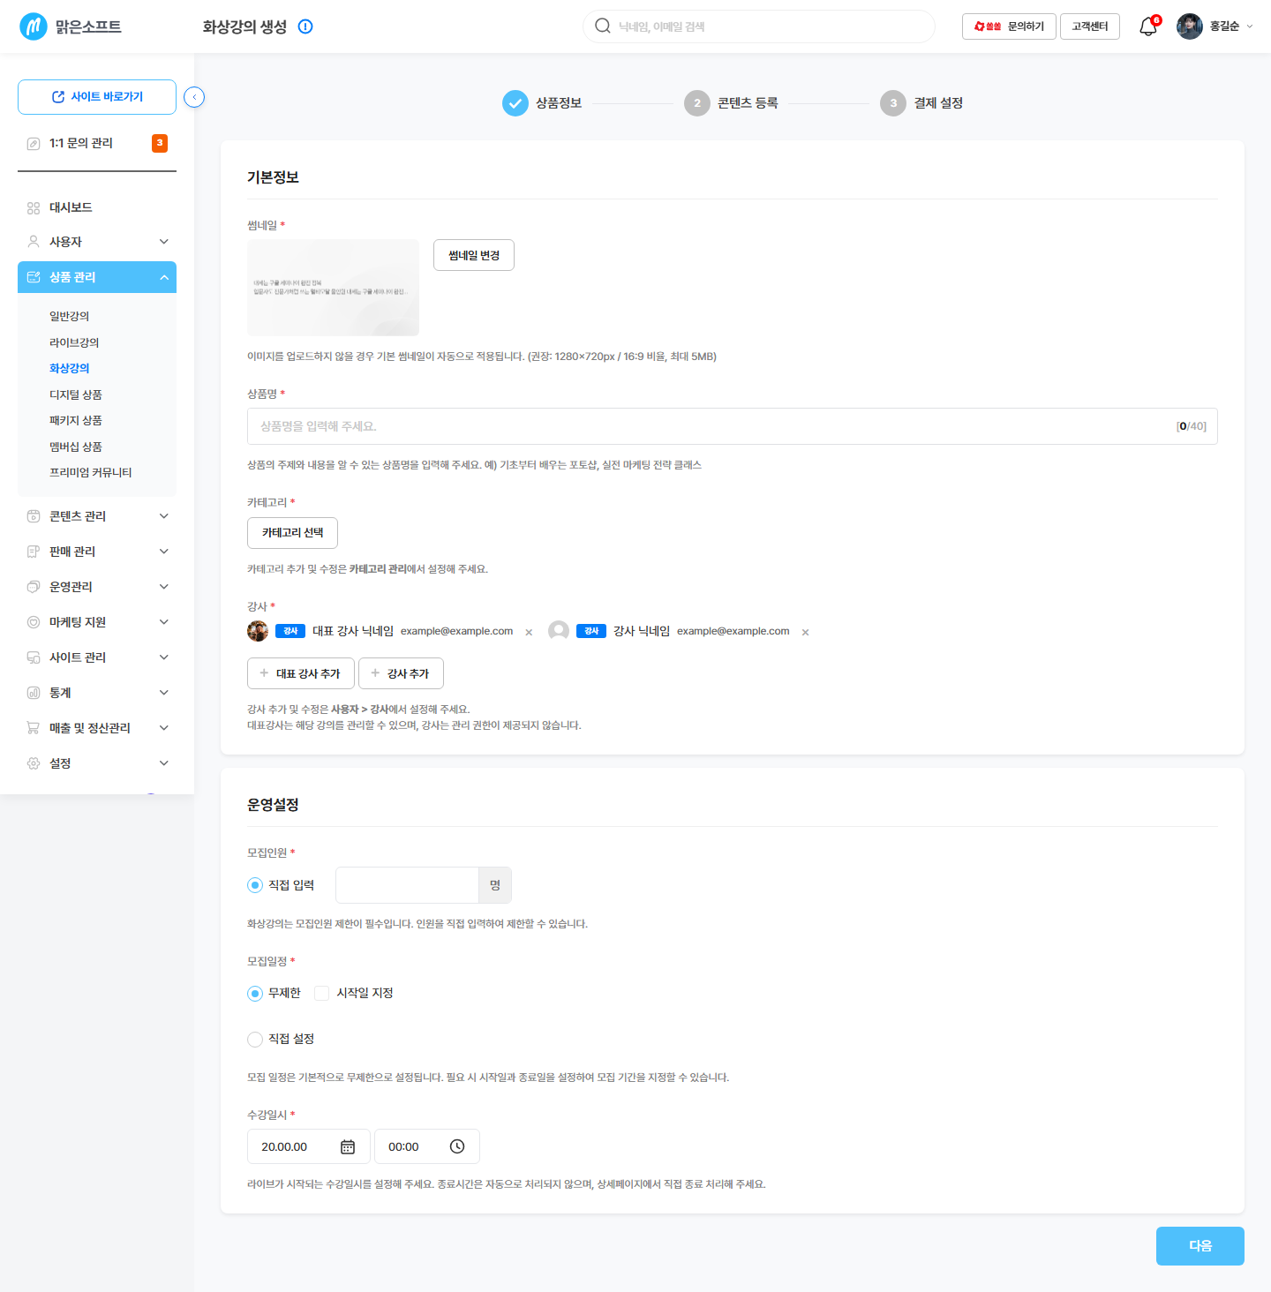
Task: Click the 홍길순 profile avatar
Action: 1190,26
